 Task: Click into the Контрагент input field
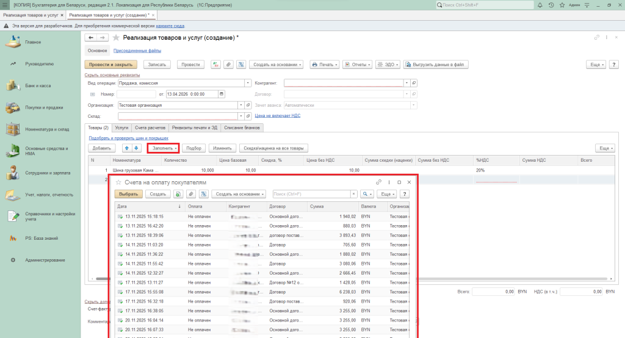pyautogui.click(x=344, y=82)
